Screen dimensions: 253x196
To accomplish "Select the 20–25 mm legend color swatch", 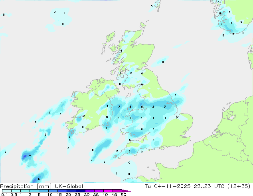I will 71,191.
